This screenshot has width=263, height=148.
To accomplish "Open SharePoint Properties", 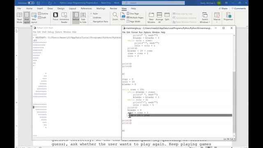I will (x=228, y=16).
